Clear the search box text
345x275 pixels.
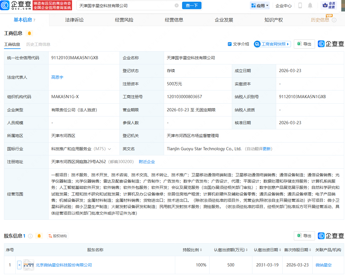(x=177, y=5)
